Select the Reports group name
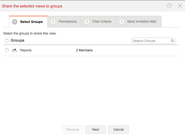This screenshot has height=139, width=185. (26, 50)
